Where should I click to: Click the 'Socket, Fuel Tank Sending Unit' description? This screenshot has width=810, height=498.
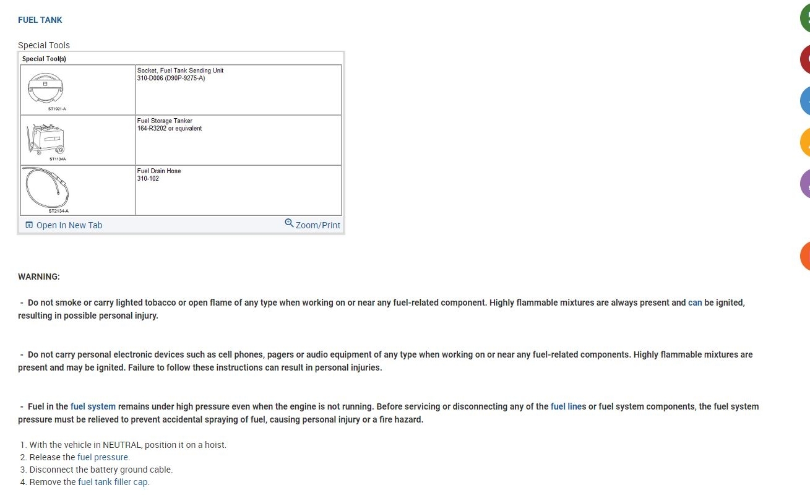coord(180,71)
